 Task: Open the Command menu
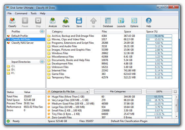pos(21,13)
